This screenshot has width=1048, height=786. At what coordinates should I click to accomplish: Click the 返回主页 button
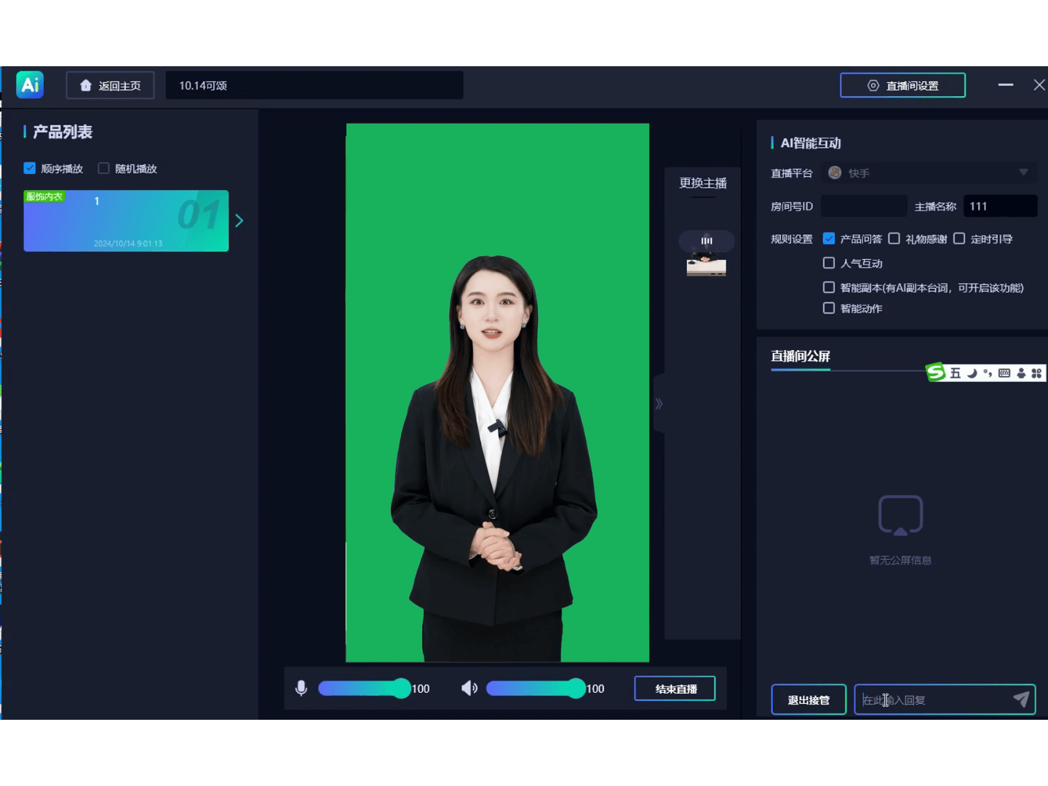pos(110,85)
